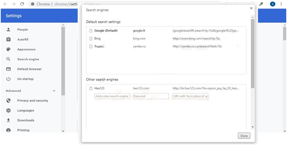This screenshot has width=287, height=145.
Task: Click the Autofill clipboard icon
Action: pyautogui.click(x=8, y=39)
